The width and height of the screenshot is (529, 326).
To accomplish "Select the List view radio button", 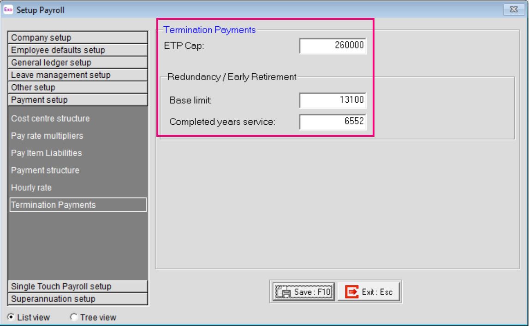I will coord(11,317).
